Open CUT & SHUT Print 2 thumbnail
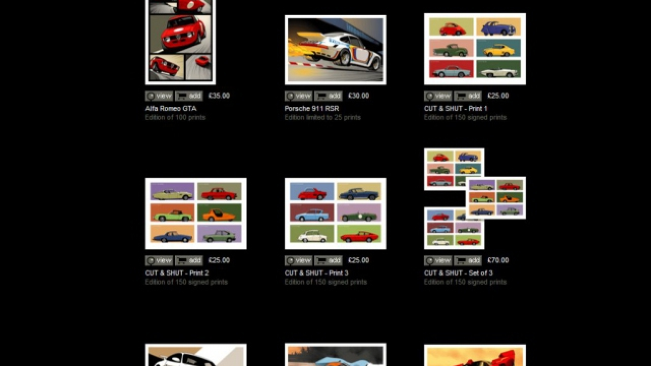This screenshot has width=651, height=366. click(x=196, y=213)
